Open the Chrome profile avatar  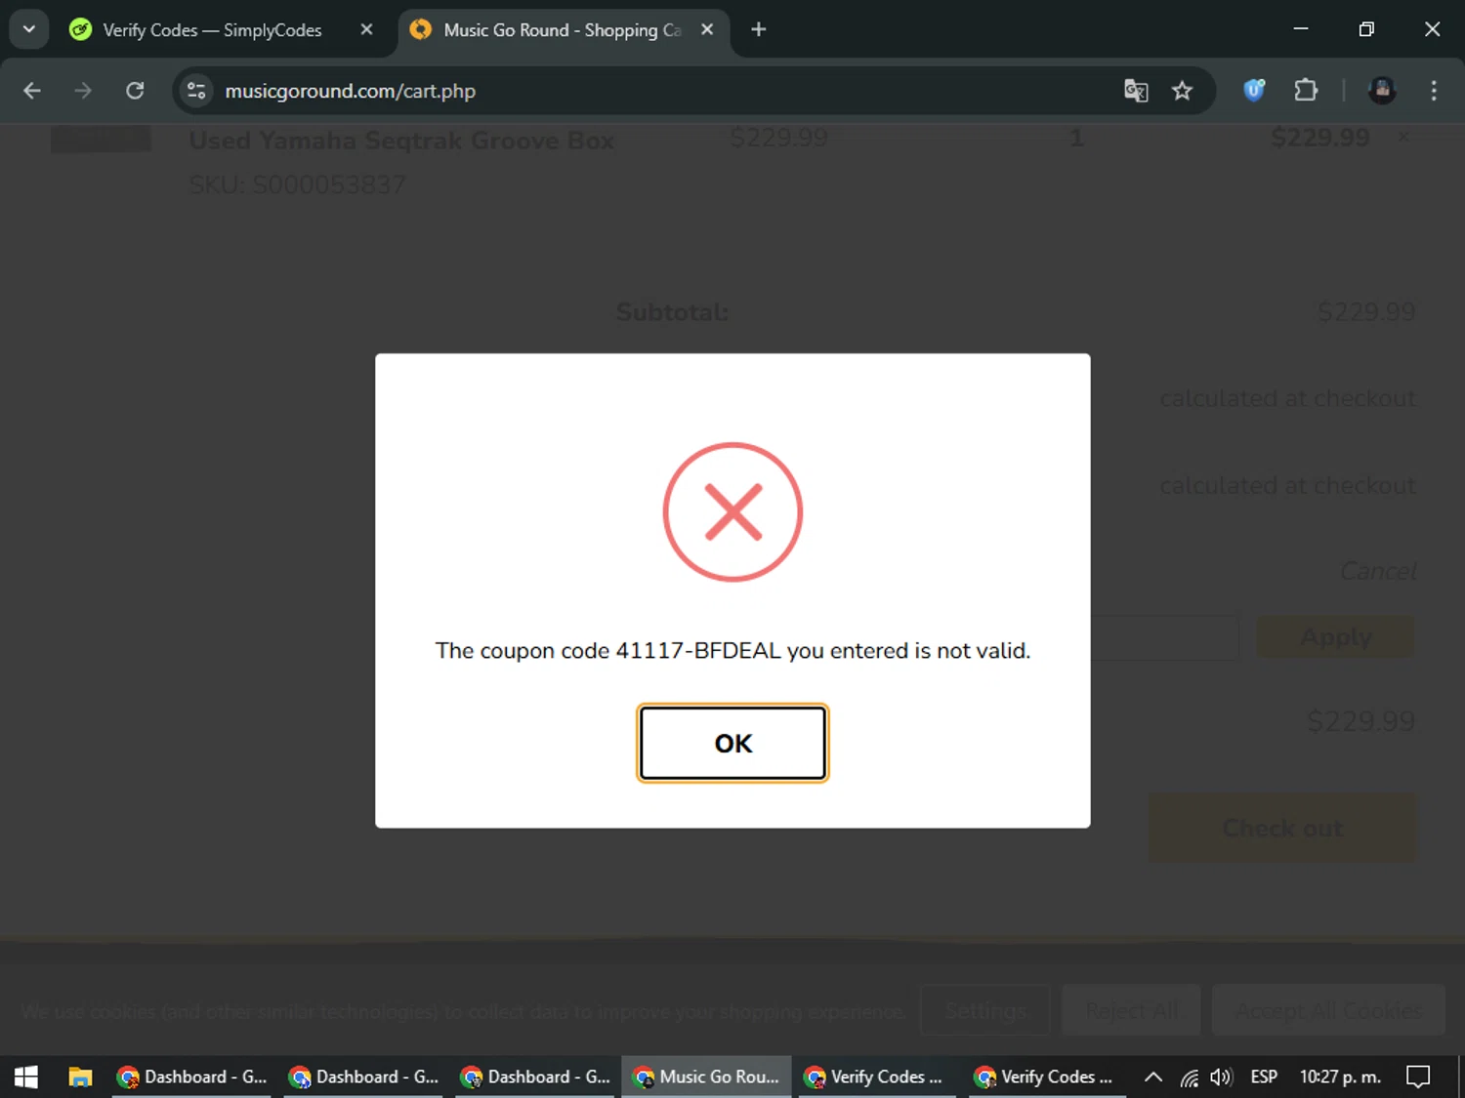click(1382, 91)
